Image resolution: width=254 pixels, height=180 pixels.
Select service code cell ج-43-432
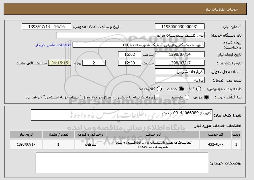(215, 144)
